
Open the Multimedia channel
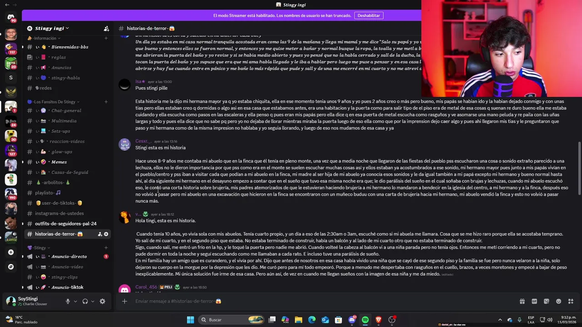coord(67,121)
